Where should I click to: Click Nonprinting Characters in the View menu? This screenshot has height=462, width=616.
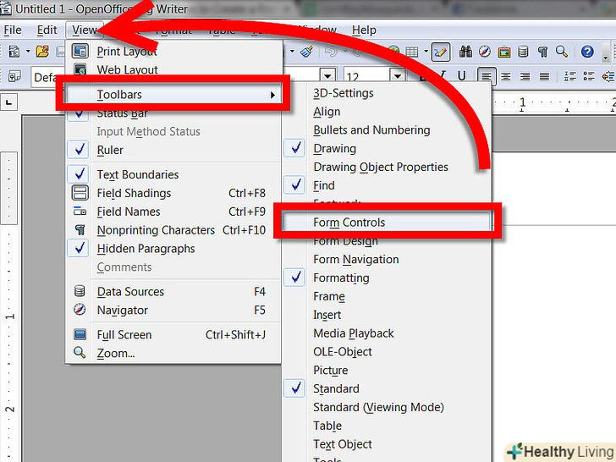tap(173, 230)
